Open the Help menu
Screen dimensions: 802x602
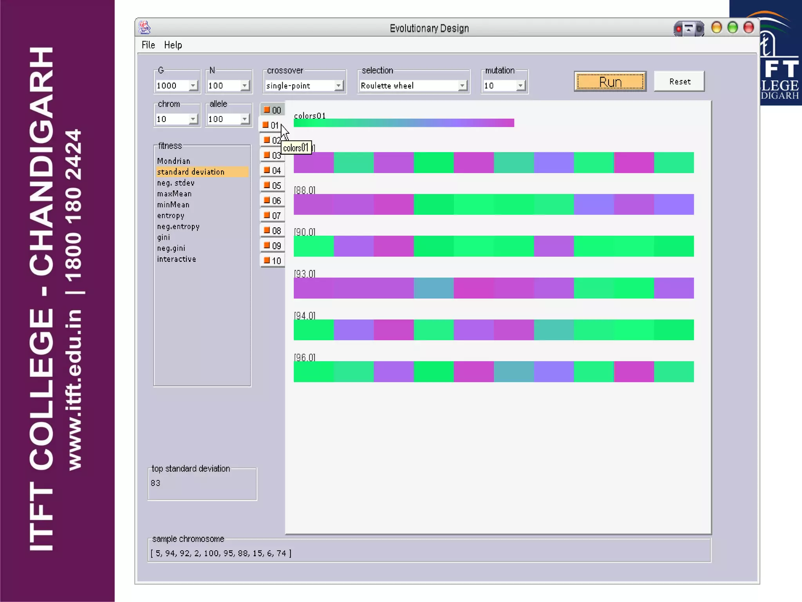[173, 45]
